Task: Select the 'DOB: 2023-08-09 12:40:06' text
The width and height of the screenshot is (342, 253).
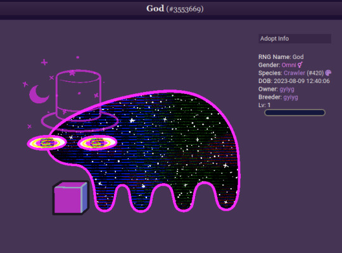Action: [294, 81]
